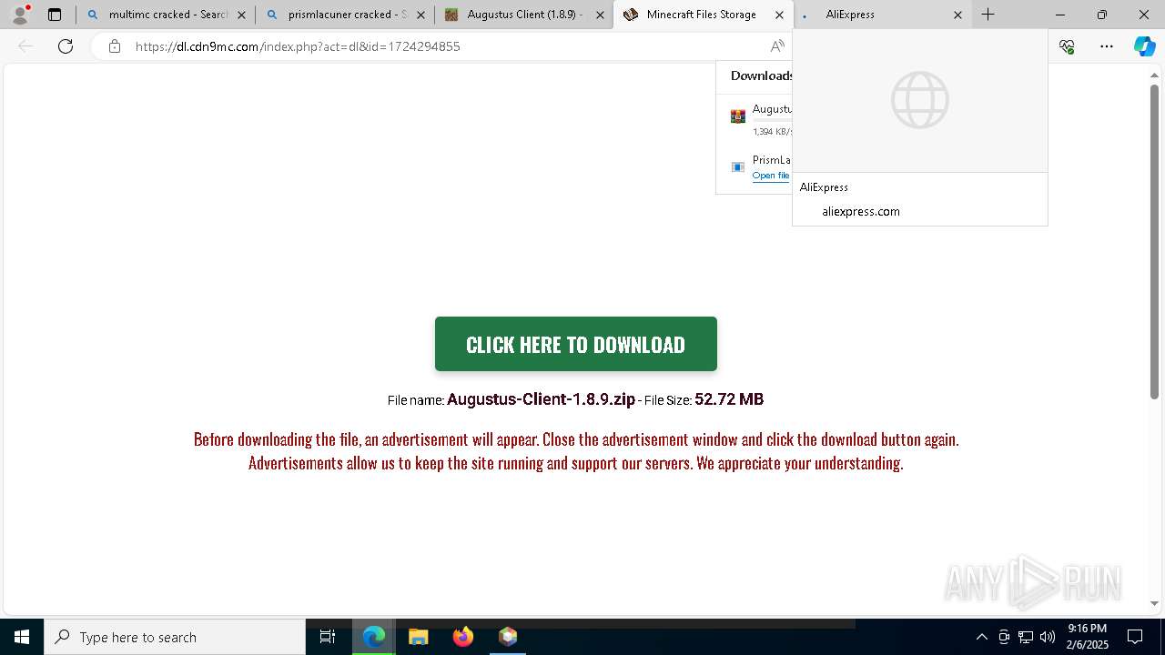Click the colorful cube app taskbar icon

pos(508,637)
